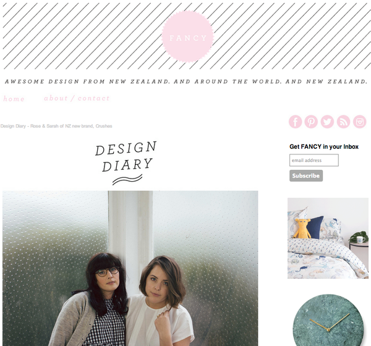
Task: Open the bedding sidebar image
Action: point(328,238)
